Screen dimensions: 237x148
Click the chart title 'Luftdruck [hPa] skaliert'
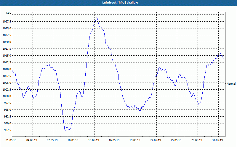tap(120, 3)
